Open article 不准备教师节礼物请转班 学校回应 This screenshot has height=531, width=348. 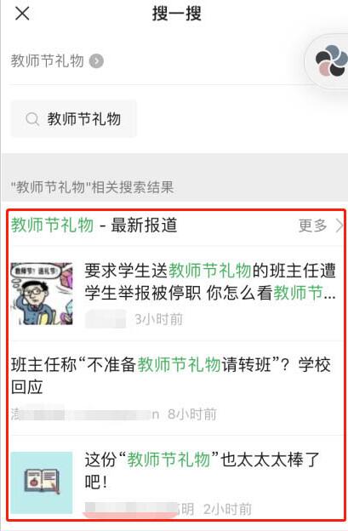(x=171, y=375)
